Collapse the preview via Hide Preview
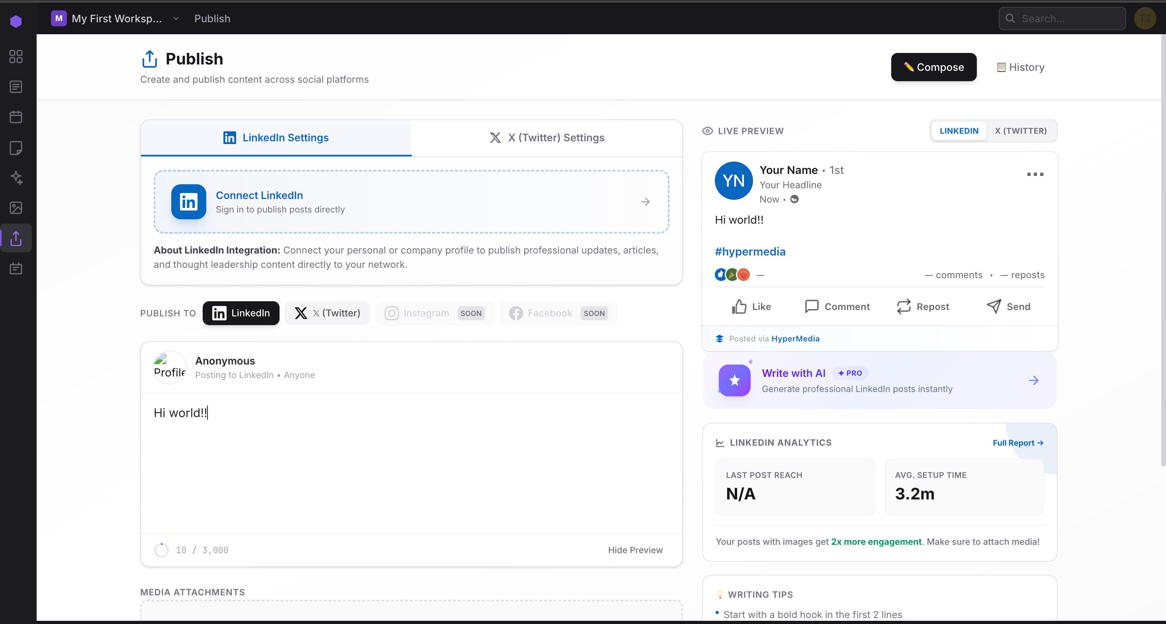 click(x=635, y=550)
